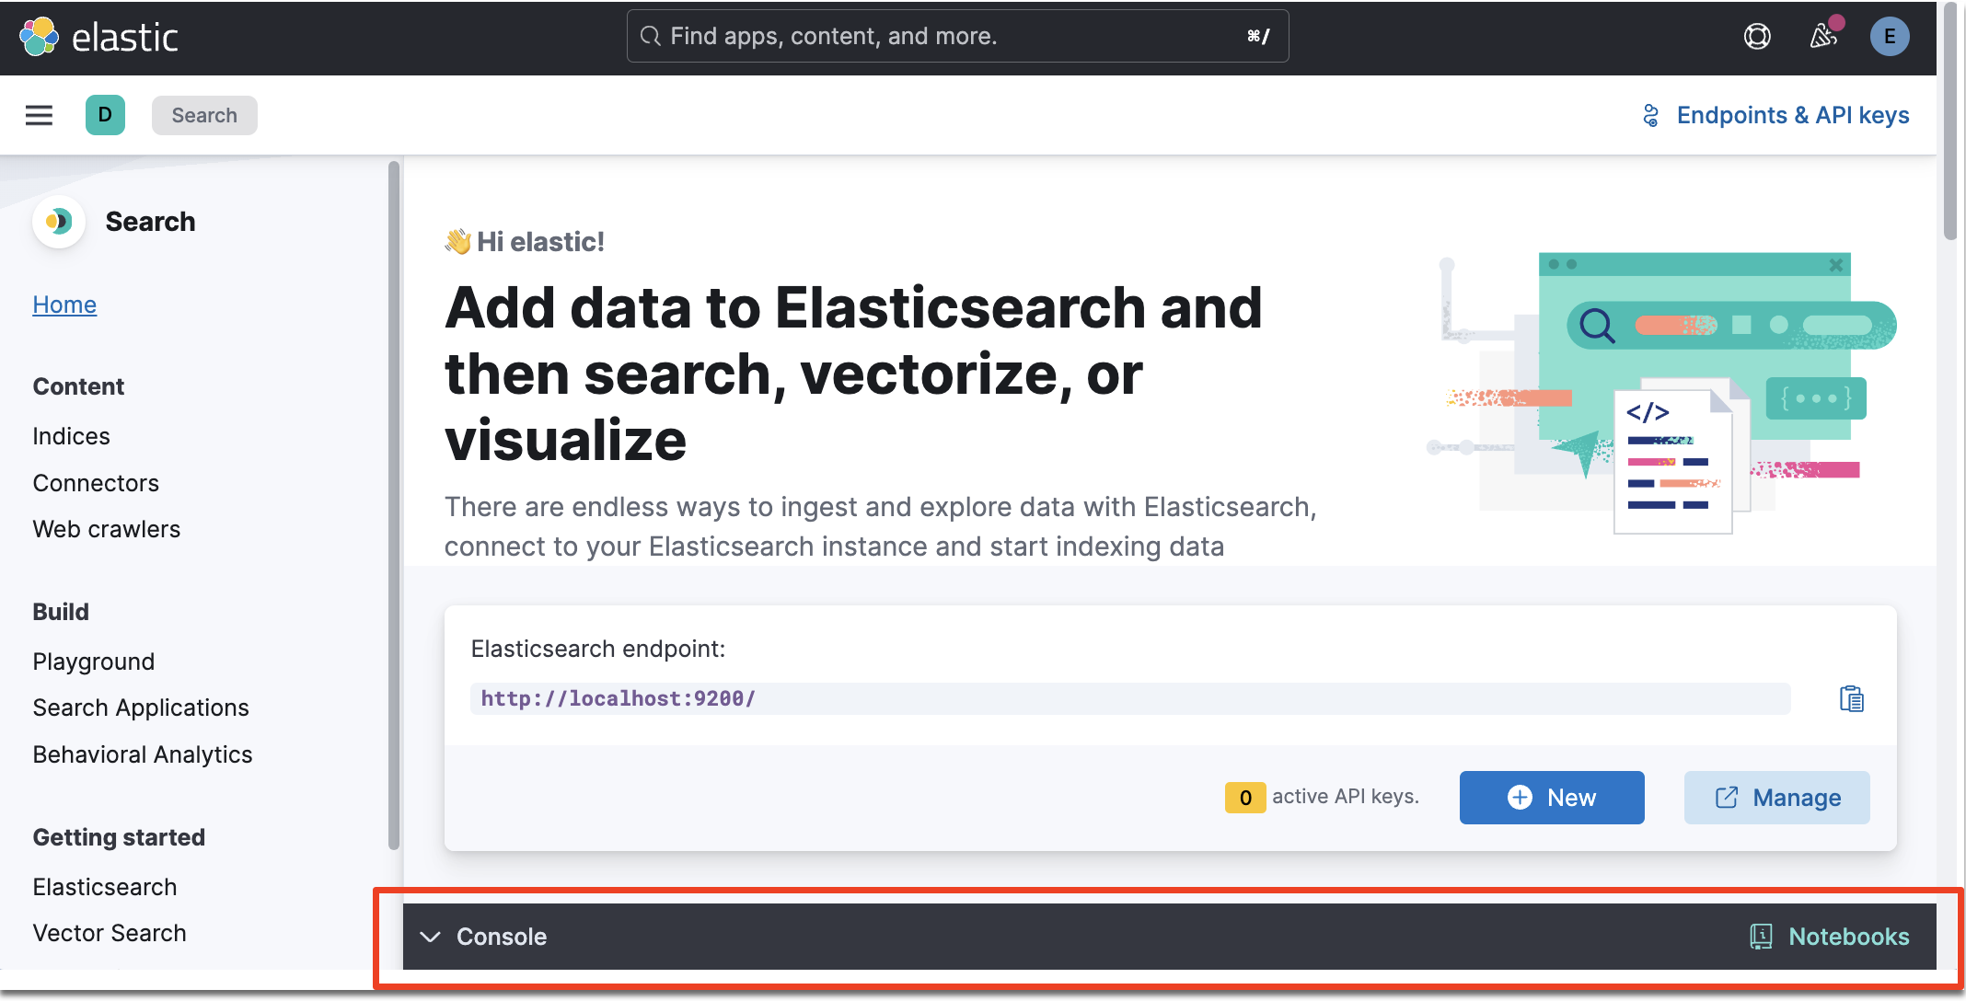The width and height of the screenshot is (1966, 1001).
Task: Click the chevron next to Console label
Action: (432, 938)
